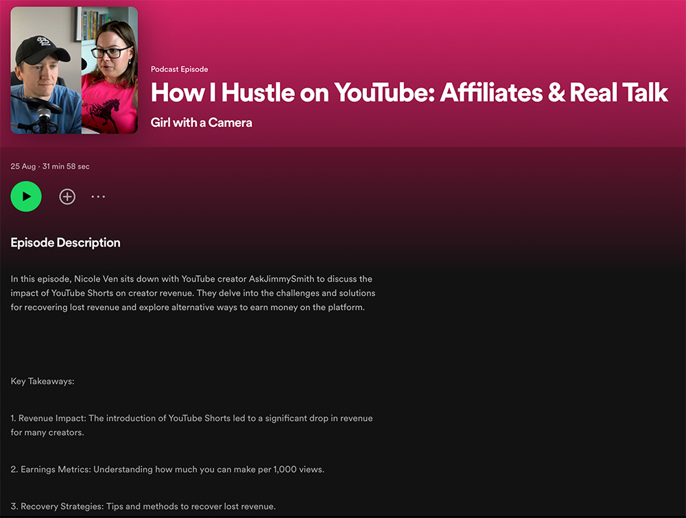The width and height of the screenshot is (686, 518).
Task: Click the paragraph starting In this episode, Nicole Ven
Action: click(x=193, y=293)
